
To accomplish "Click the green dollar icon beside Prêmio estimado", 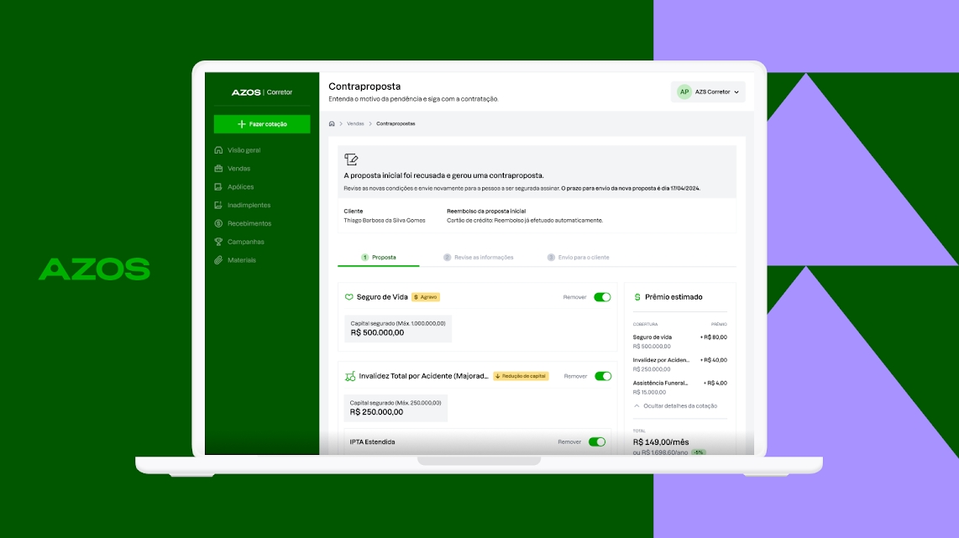I will [637, 296].
